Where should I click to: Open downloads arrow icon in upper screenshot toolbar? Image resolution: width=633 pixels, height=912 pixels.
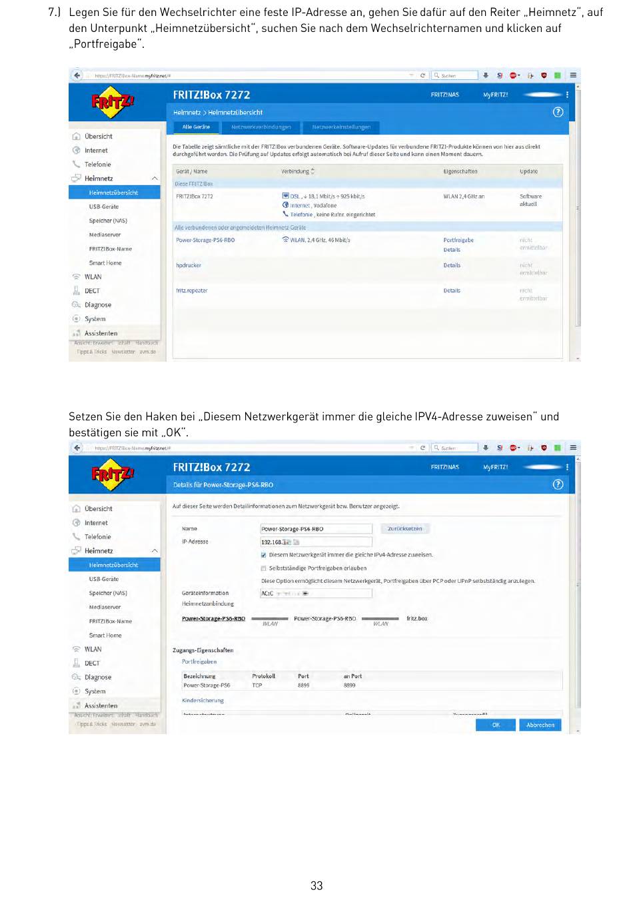(486, 75)
